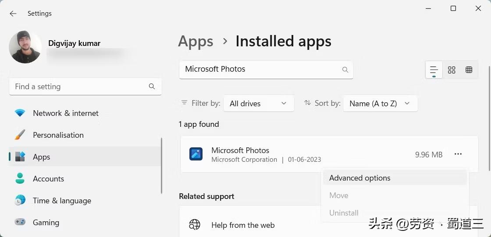The height and width of the screenshot is (237, 491).
Task: Click the magnifier icon in Find a setting
Action: click(152, 87)
